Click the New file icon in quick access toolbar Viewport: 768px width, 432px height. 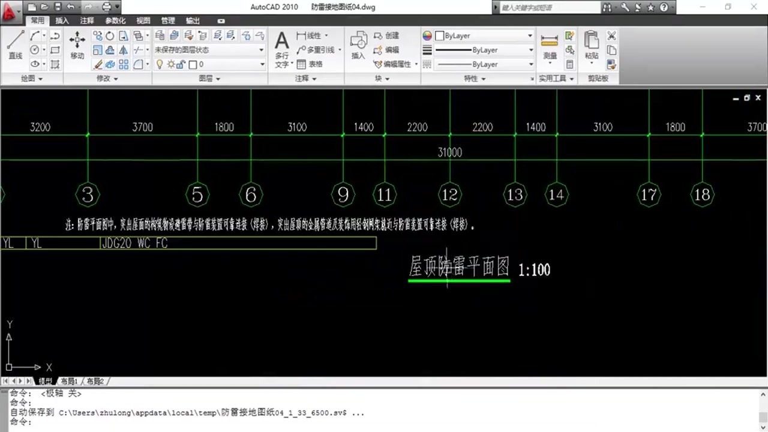[x=31, y=7]
